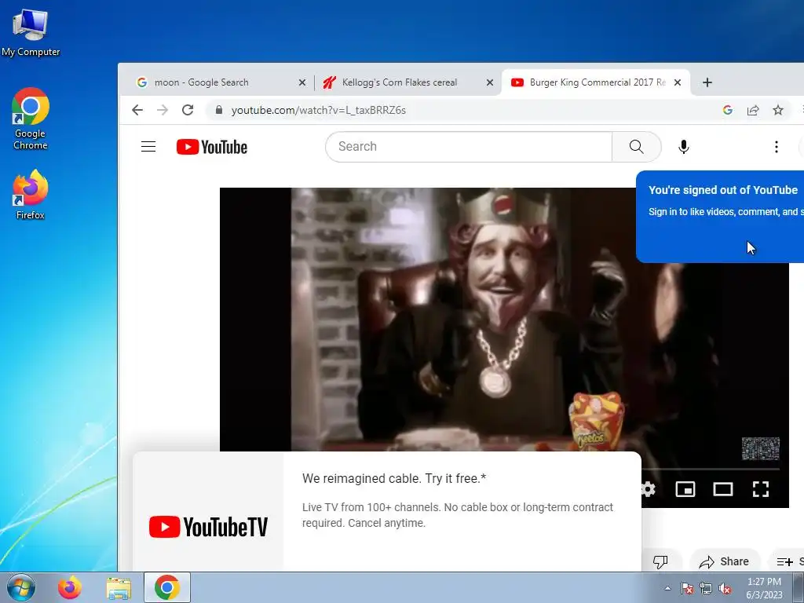
Task: Bookmark this page with star
Action: [778, 110]
